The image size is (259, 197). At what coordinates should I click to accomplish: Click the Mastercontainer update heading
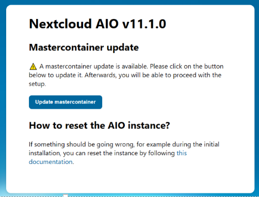click(x=84, y=47)
